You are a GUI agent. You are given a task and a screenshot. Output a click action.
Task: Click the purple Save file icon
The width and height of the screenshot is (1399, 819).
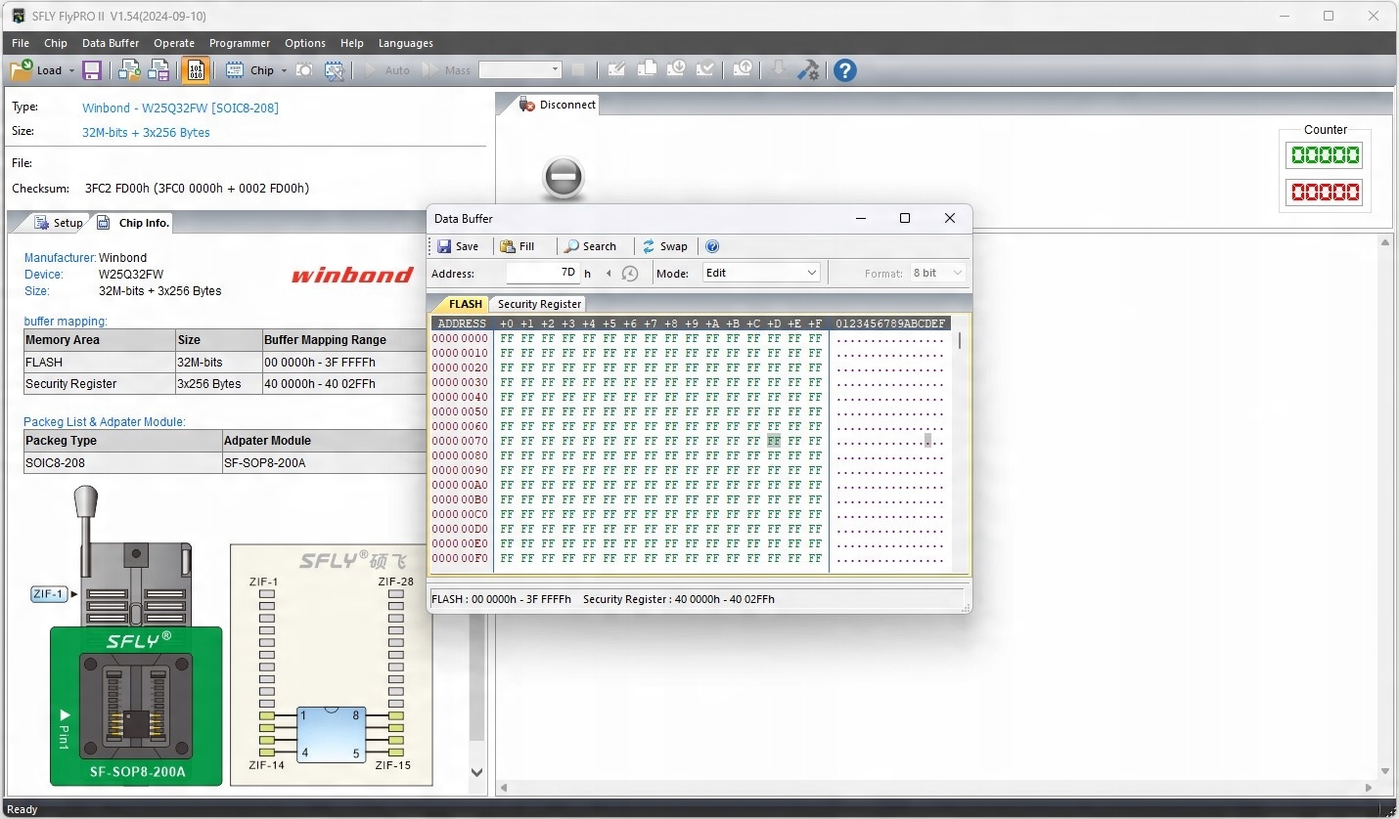pyautogui.click(x=92, y=70)
